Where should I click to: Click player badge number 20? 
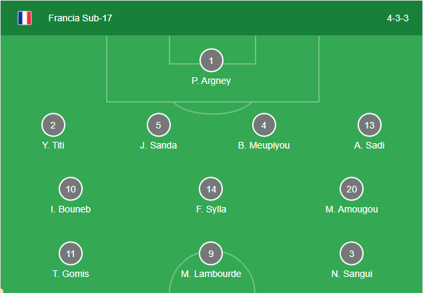352,189
